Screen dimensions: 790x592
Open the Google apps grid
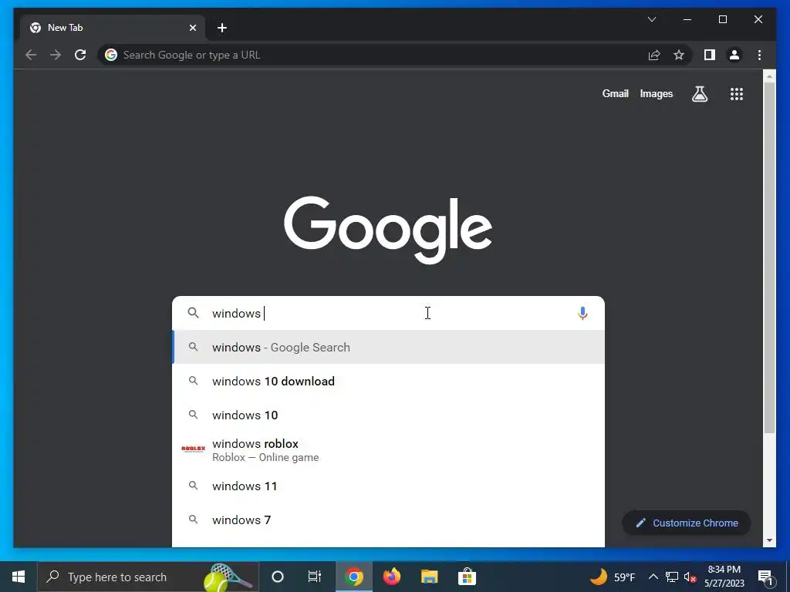(737, 93)
